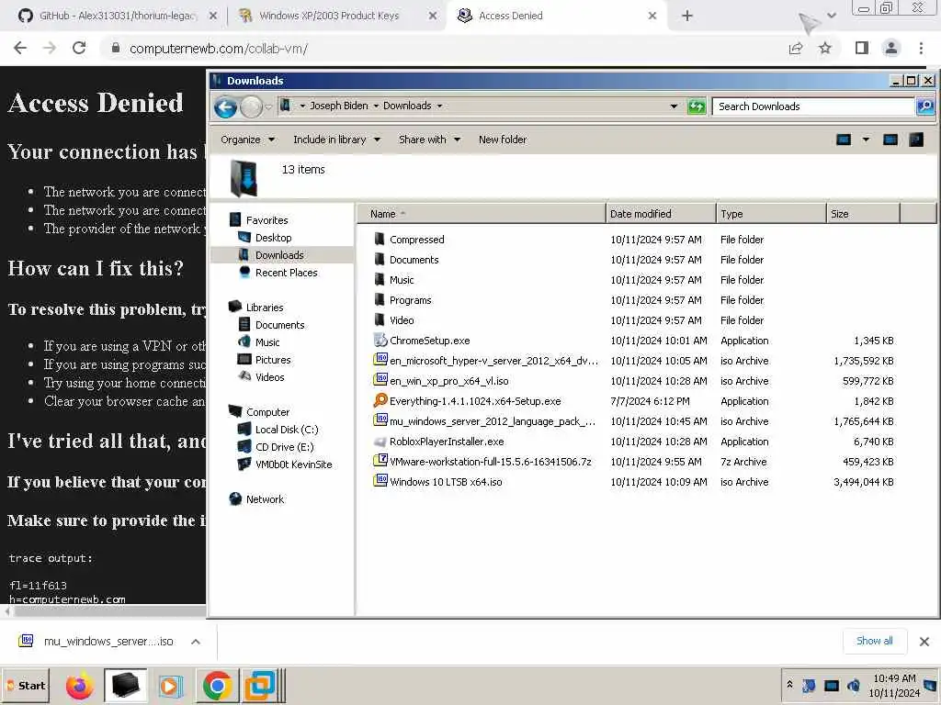
Task: Bookmark this page with star icon
Action: point(825,48)
